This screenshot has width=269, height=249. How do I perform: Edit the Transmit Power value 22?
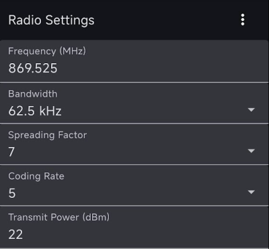[x=15, y=234]
